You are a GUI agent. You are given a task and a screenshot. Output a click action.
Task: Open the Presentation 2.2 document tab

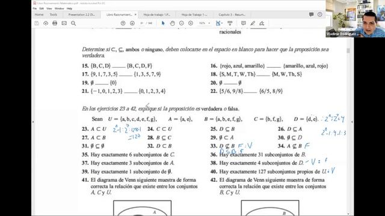pyautogui.click(x=82, y=14)
